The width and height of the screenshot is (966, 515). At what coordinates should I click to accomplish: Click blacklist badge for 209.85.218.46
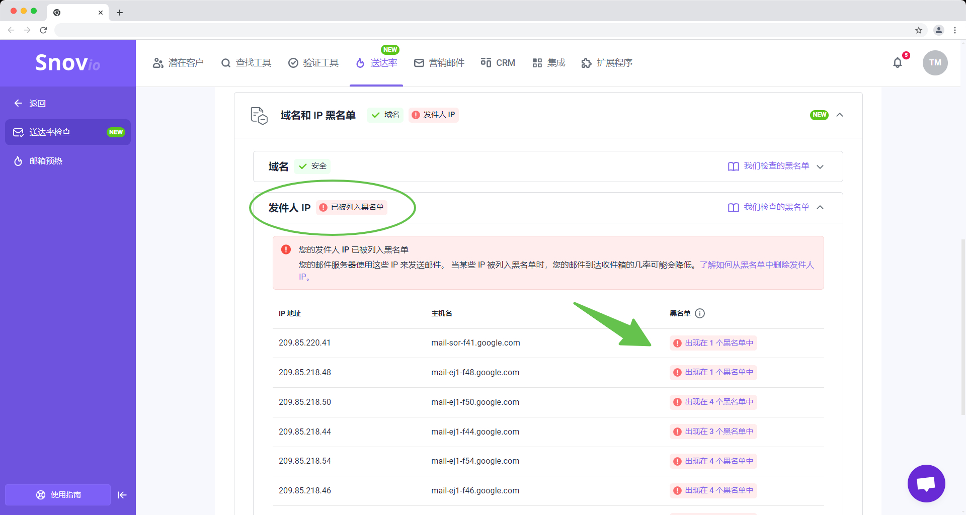point(713,490)
